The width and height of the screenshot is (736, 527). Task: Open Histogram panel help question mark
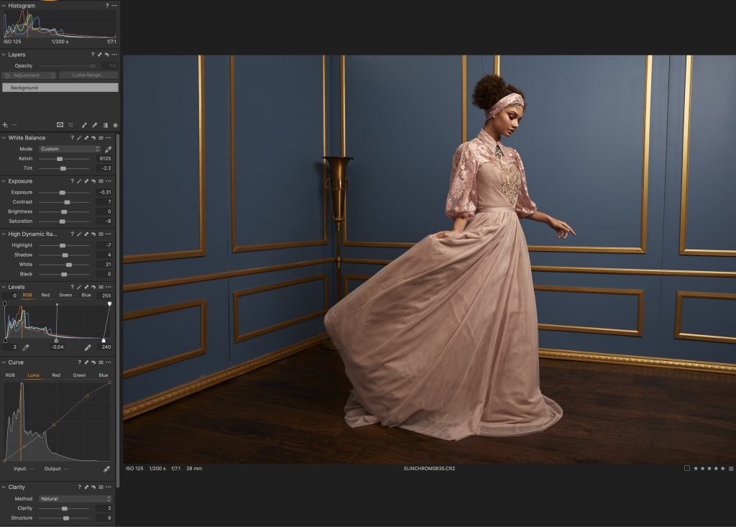107,6
